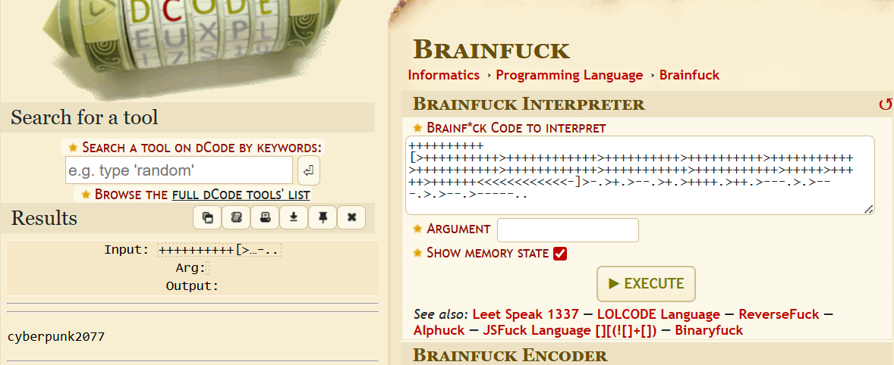Select the output text cyberpunk2077
Viewport: 894px width, 365px height.
pyautogui.click(x=56, y=336)
